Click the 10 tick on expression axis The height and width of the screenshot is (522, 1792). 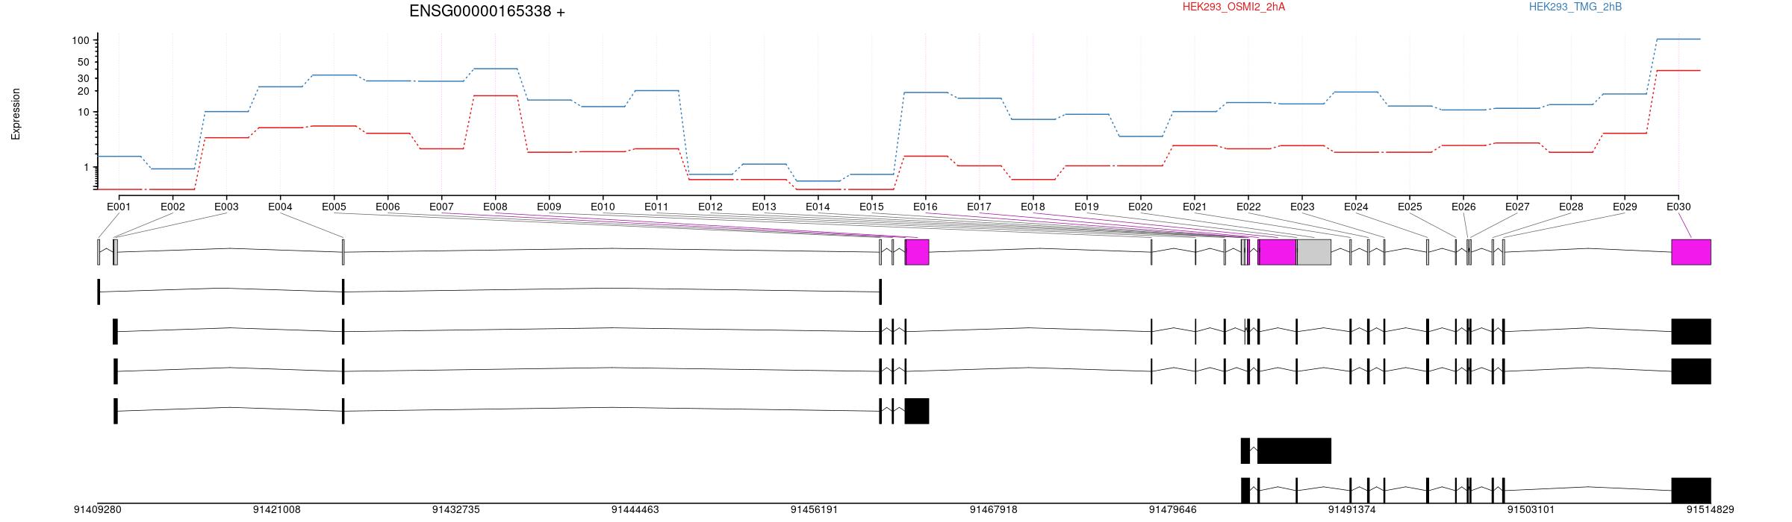point(84,113)
